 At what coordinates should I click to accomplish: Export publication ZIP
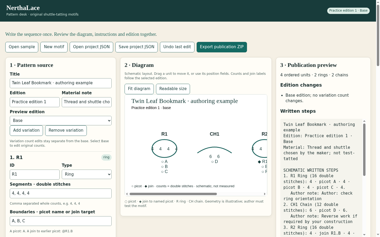tap(222, 47)
